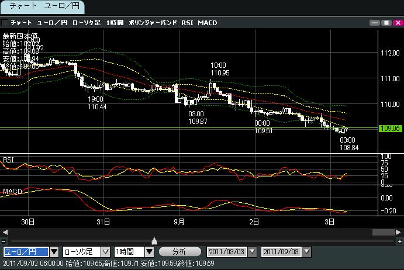Click the scroll-right arrow under the chart

399,232
